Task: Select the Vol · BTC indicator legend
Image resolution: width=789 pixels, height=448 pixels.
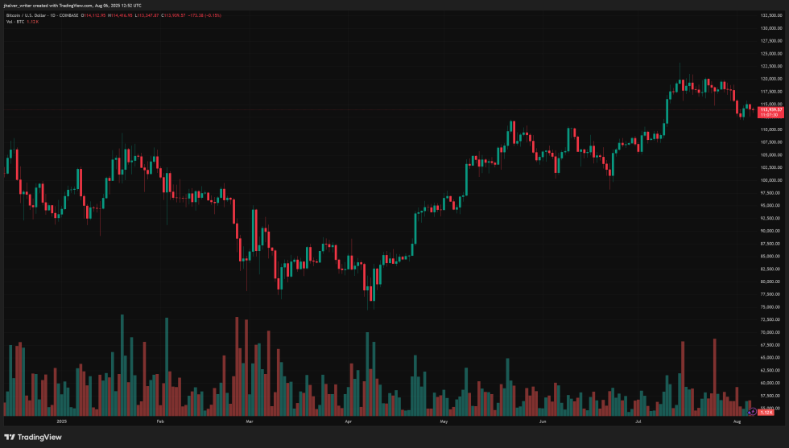Action: [16, 22]
